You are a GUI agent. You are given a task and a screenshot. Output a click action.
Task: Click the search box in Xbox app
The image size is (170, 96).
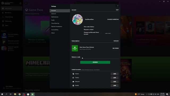[97, 3]
